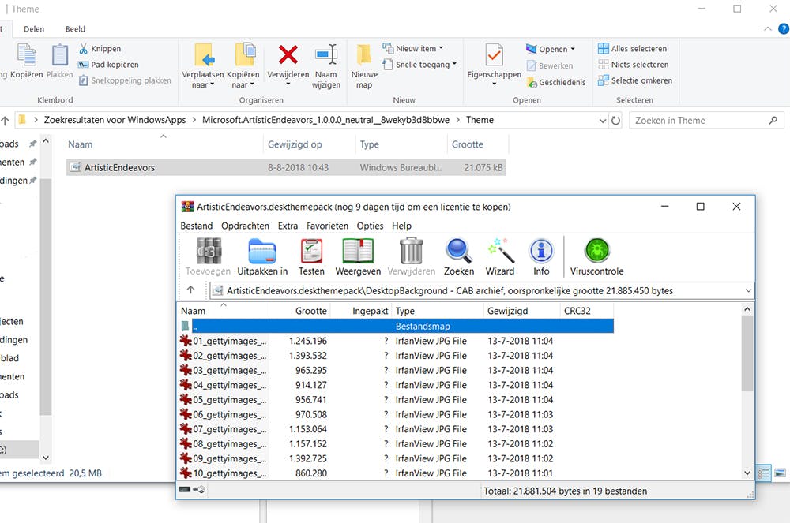The width and height of the screenshot is (790, 523).
Task: Click the Testen archive icon
Action: pyautogui.click(x=311, y=254)
